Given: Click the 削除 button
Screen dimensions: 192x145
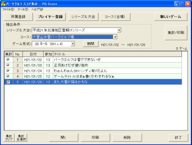Looking at the screenshot, I should pos(127,138).
